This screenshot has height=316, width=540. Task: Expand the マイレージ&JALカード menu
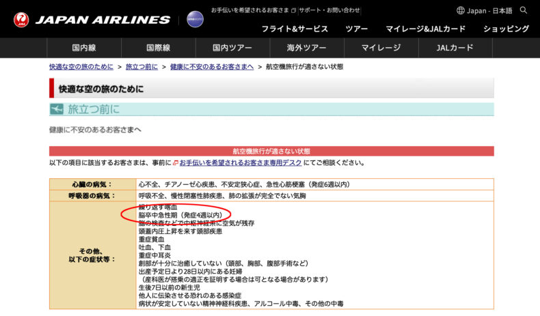425,29
